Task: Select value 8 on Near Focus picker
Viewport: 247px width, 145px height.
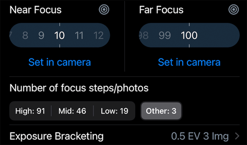Action: tap(25, 35)
